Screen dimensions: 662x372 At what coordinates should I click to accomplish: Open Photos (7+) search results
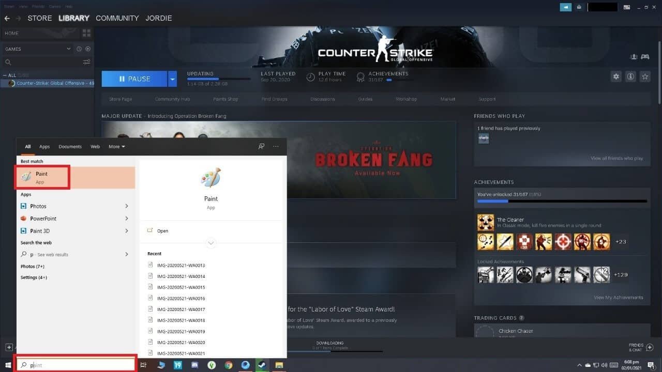click(33, 267)
